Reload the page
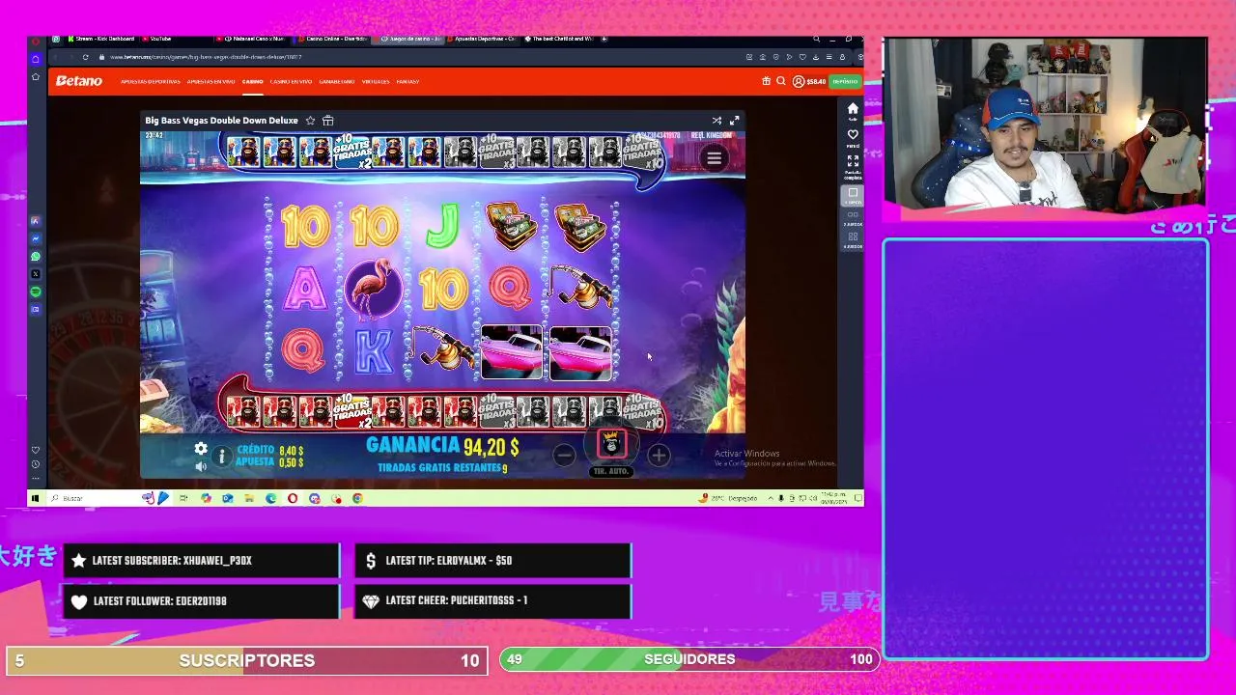 click(86, 57)
